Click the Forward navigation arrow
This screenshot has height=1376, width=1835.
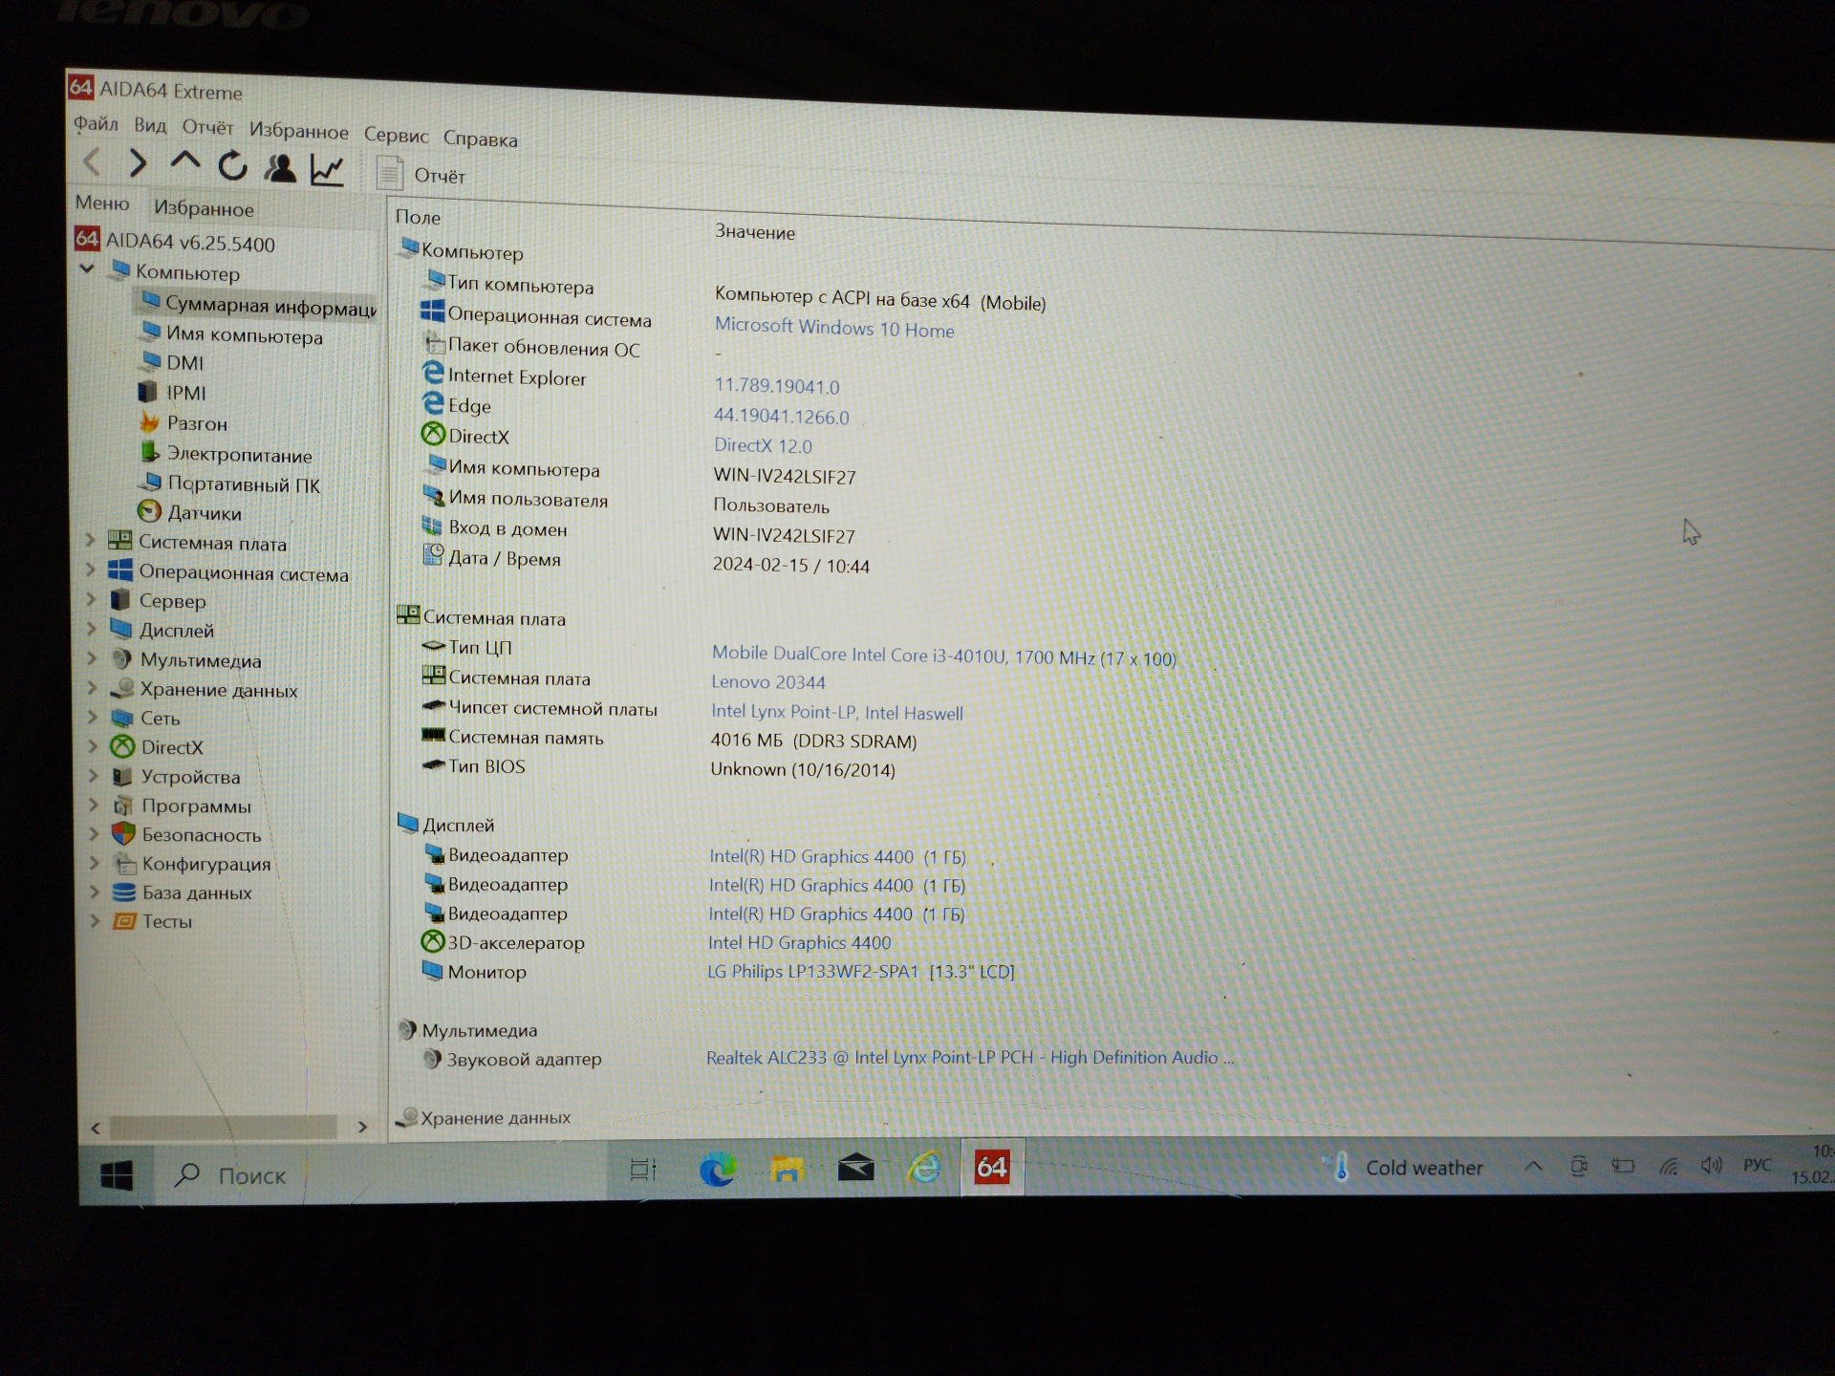pyautogui.click(x=138, y=163)
